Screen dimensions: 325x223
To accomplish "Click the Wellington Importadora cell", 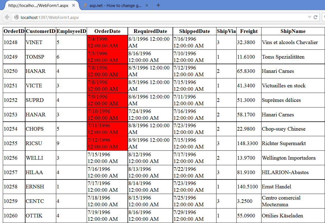I will tap(293, 158).
